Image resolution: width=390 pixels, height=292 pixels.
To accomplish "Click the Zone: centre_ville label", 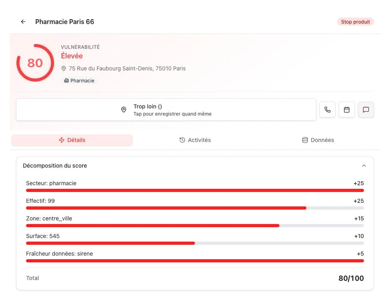I will click(x=49, y=218).
